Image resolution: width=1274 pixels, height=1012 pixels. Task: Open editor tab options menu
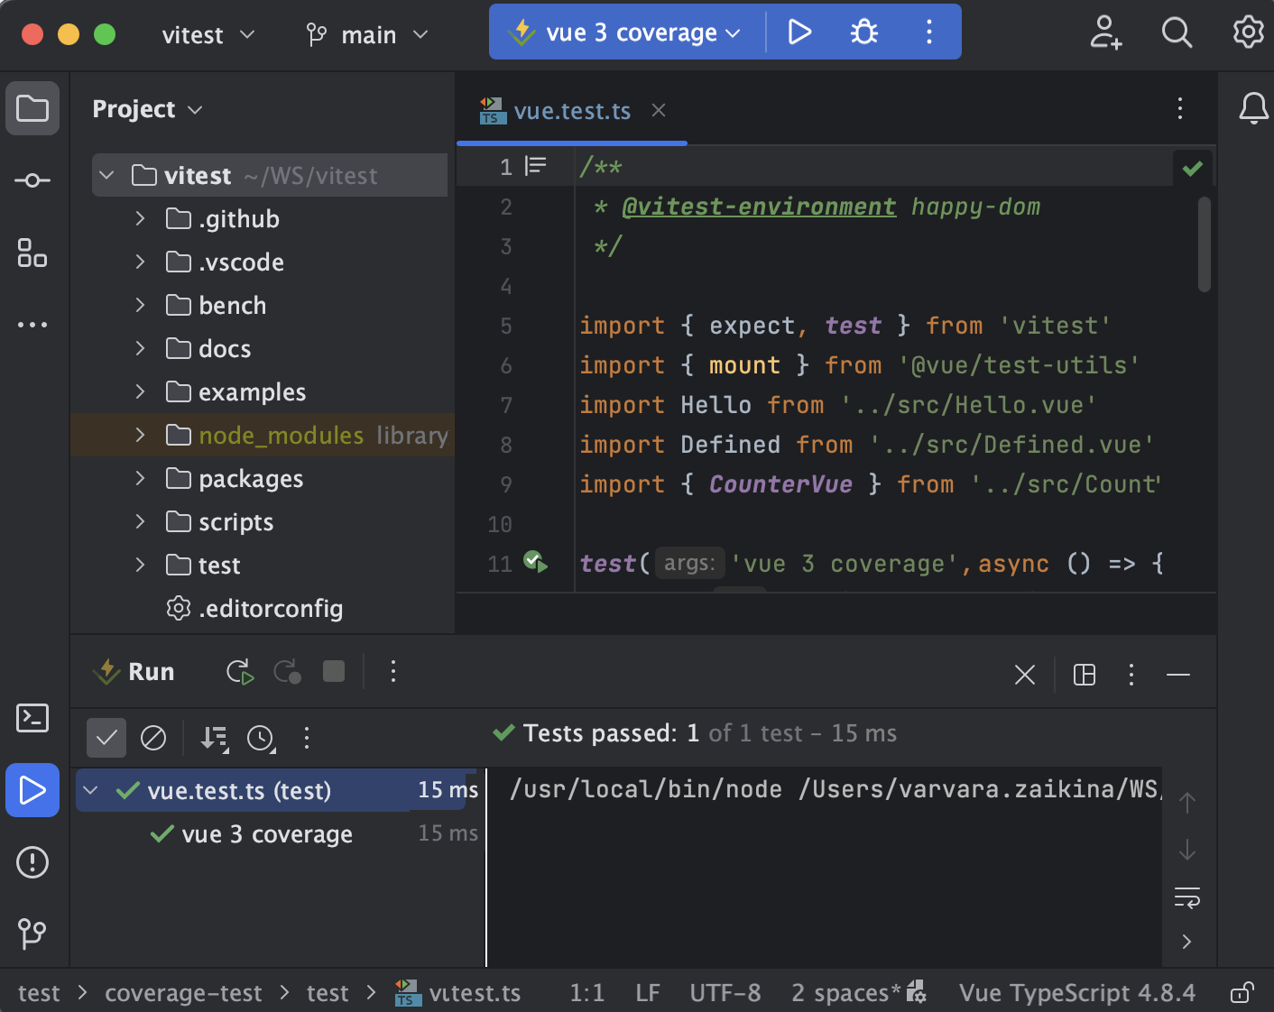(1179, 109)
